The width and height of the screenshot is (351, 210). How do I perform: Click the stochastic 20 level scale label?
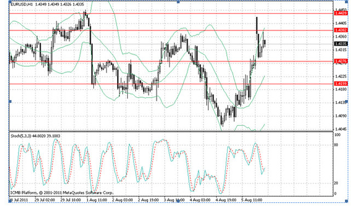pyautogui.click(x=336, y=183)
